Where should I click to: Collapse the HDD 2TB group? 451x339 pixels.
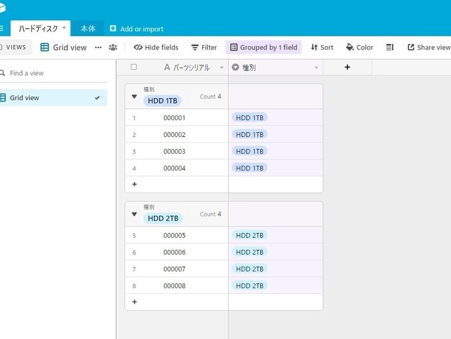(134, 214)
